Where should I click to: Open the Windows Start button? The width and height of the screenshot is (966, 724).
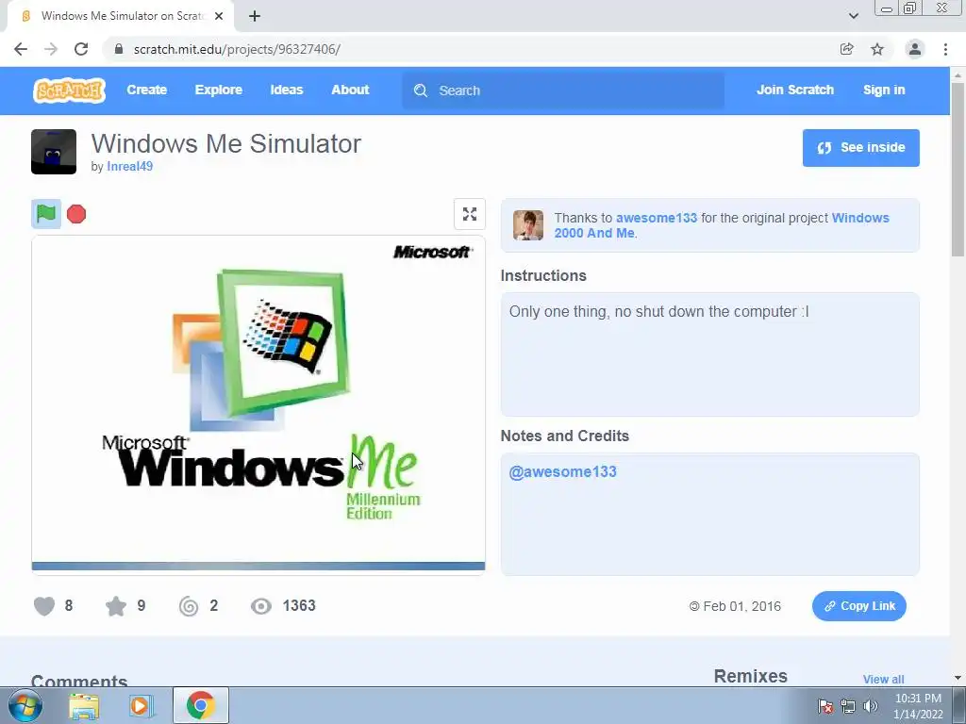pyautogui.click(x=25, y=705)
